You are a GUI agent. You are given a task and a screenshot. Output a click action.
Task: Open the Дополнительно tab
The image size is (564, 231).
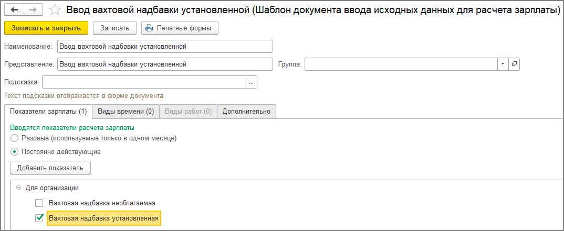click(246, 112)
